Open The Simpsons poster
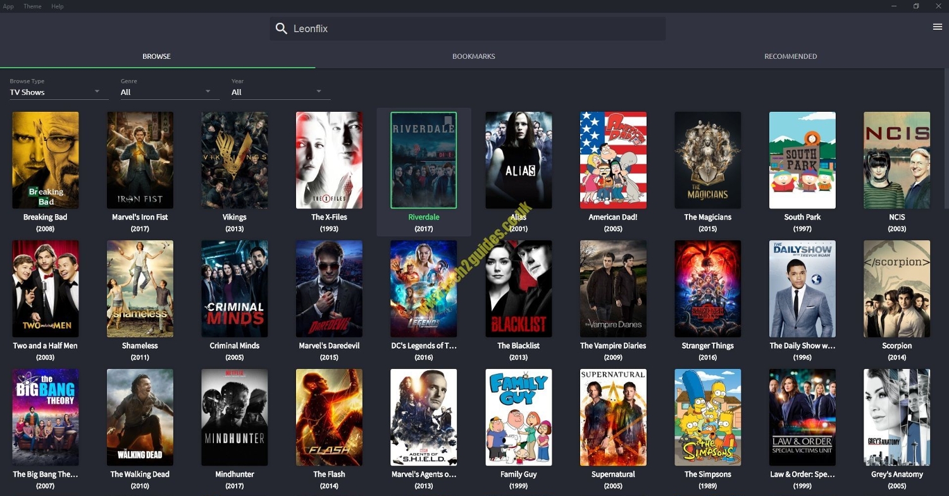This screenshot has height=496, width=949. pos(708,418)
